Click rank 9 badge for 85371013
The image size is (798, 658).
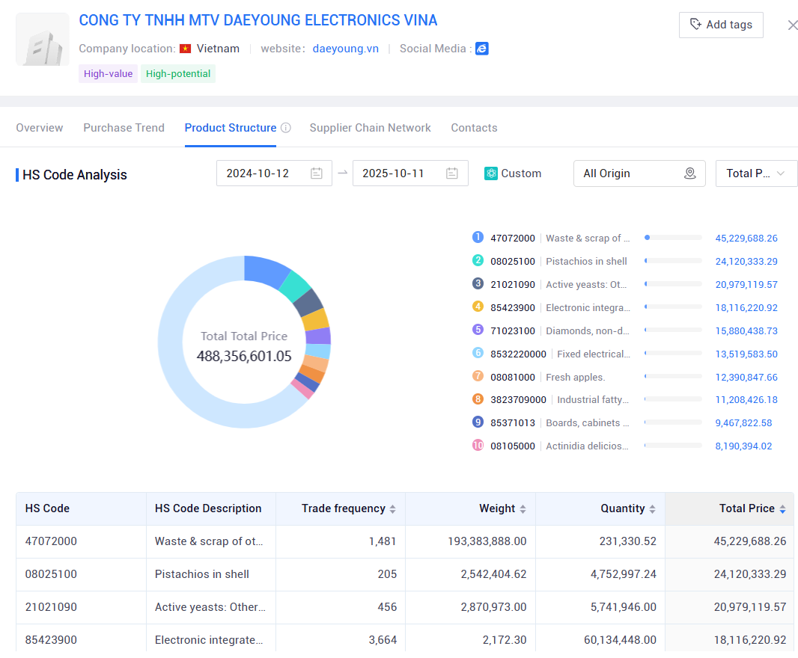click(x=478, y=422)
